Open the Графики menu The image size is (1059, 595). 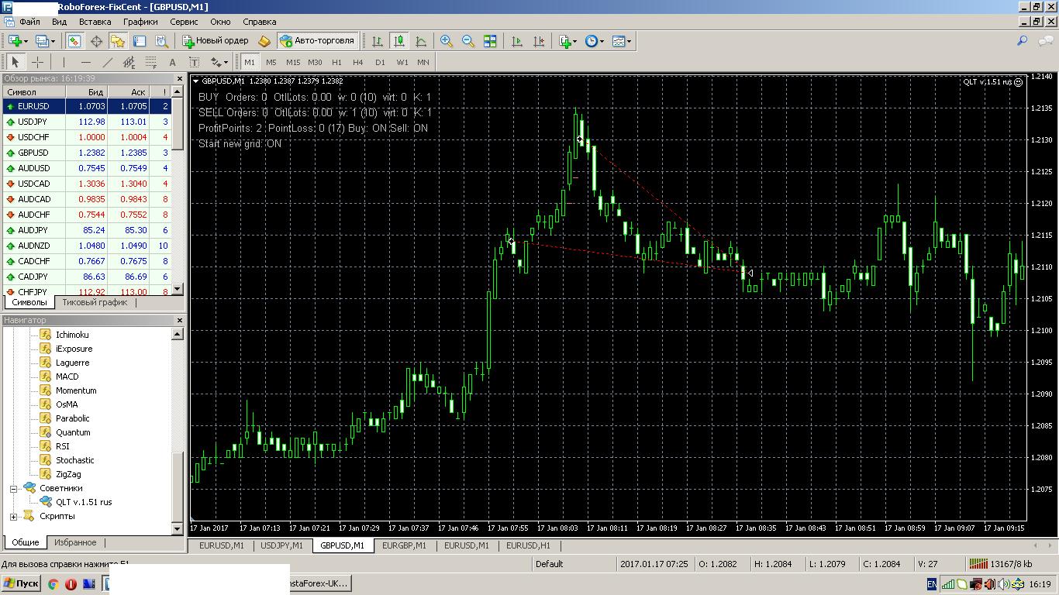pyautogui.click(x=140, y=22)
